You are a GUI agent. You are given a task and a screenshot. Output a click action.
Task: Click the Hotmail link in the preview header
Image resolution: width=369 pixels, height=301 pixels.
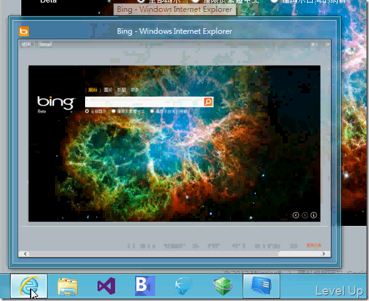(45, 44)
